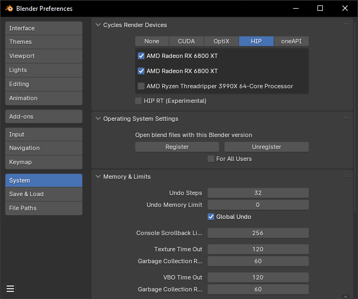Open the Save & Load section
358x299 pixels.
point(44,194)
